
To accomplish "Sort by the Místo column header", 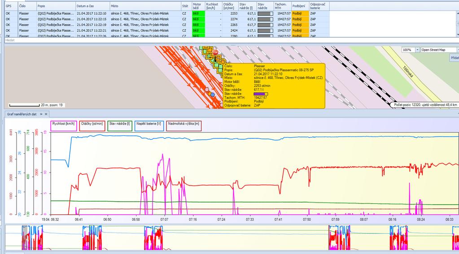I will coord(145,6).
